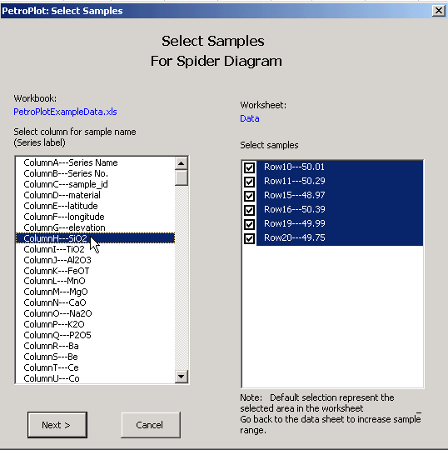Deselect the Row16---50.39 checkbox
The width and height of the screenshot is (448, 450).
249,210
